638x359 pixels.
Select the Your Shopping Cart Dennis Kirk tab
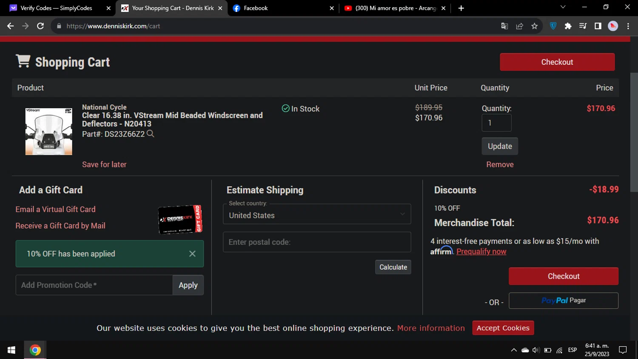pyautogui.click(x=172, y=8)
